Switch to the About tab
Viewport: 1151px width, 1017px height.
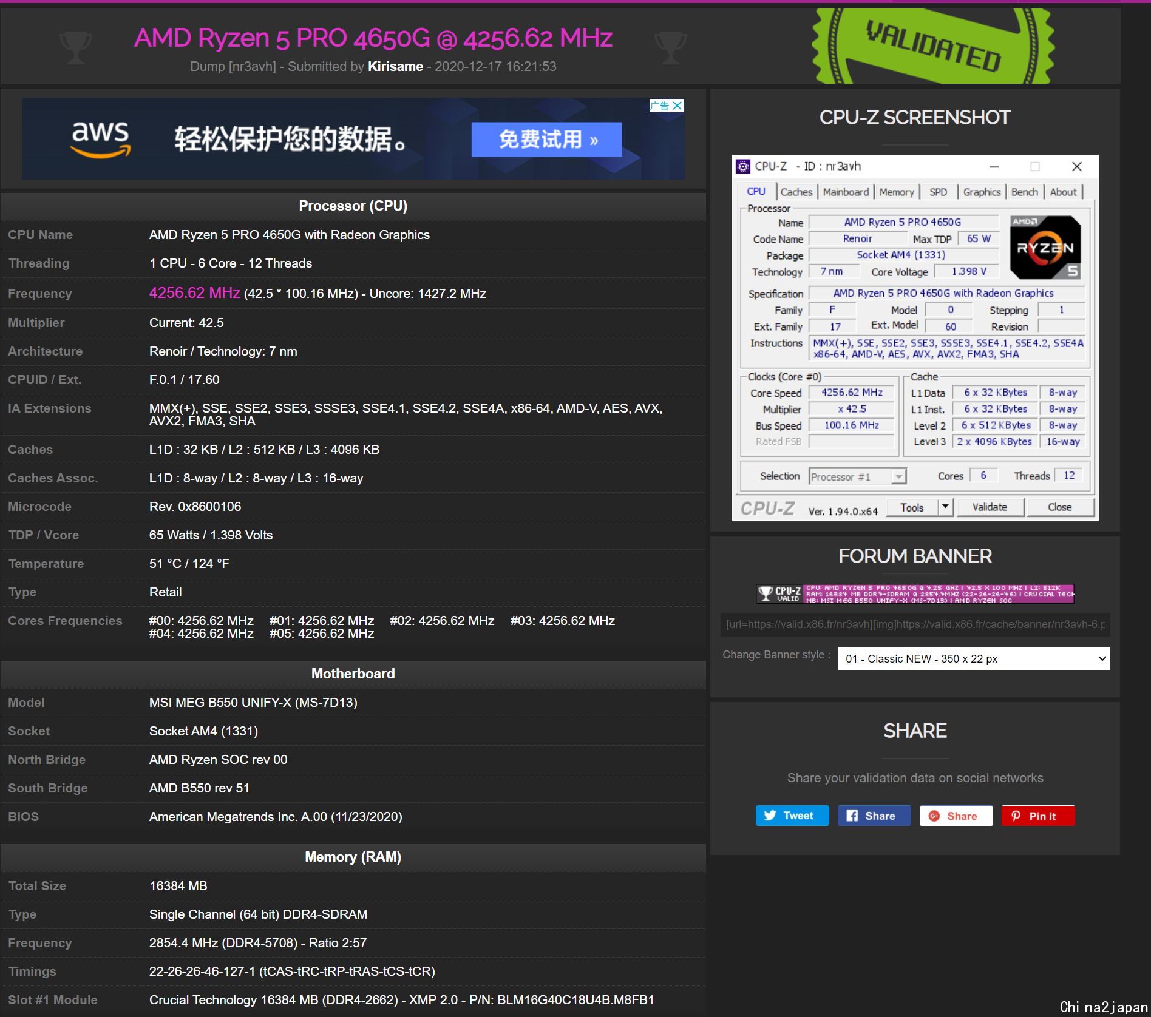[x=1063, y=192]
